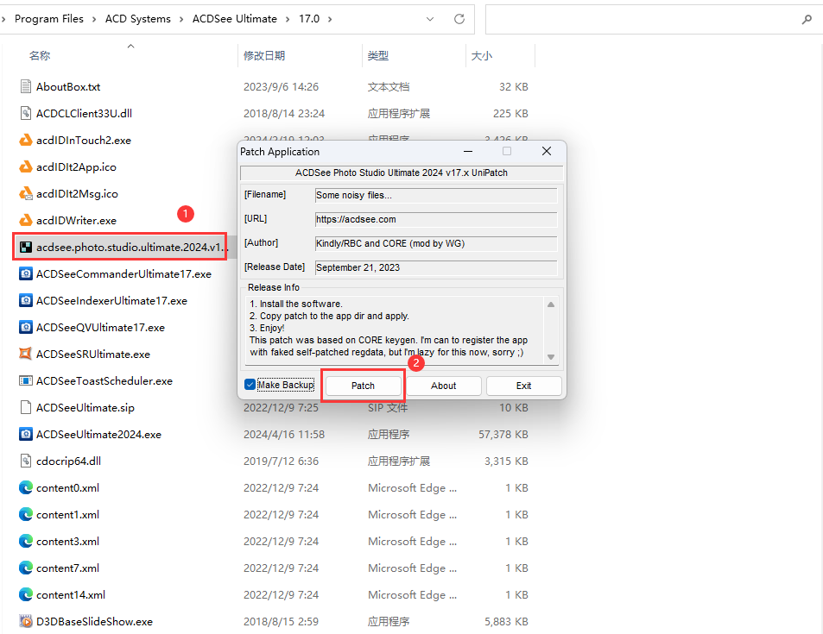This screenshot has width=823, height=634.
Task: Sort by 大小 column header
Action: [x=481, y=55]
